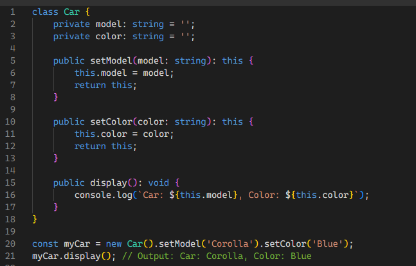The width and height of the screenshot is (416, 266).
Task: Click setColor in its method declaration
Action: click(111, 121)
